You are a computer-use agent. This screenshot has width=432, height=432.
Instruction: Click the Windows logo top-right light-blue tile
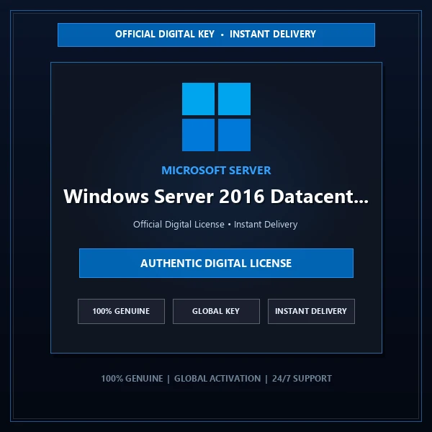pyautogui.click(x=234, y=99)
